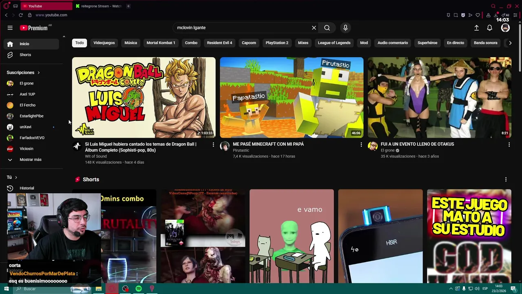Open the notifications bell
522x294 pixels.
pos(490,28)
